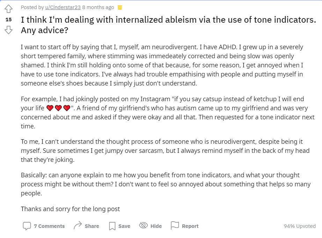Image resolution: width=322 pixels, height=238 pixels.
Task: Click the post title about internalized ableism
Action: (x=168, y=25)
